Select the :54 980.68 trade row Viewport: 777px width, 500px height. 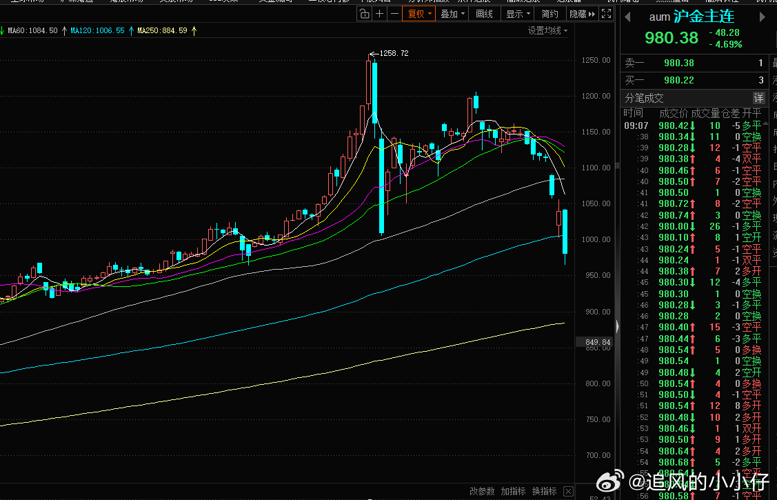click(x=694, y=462)
